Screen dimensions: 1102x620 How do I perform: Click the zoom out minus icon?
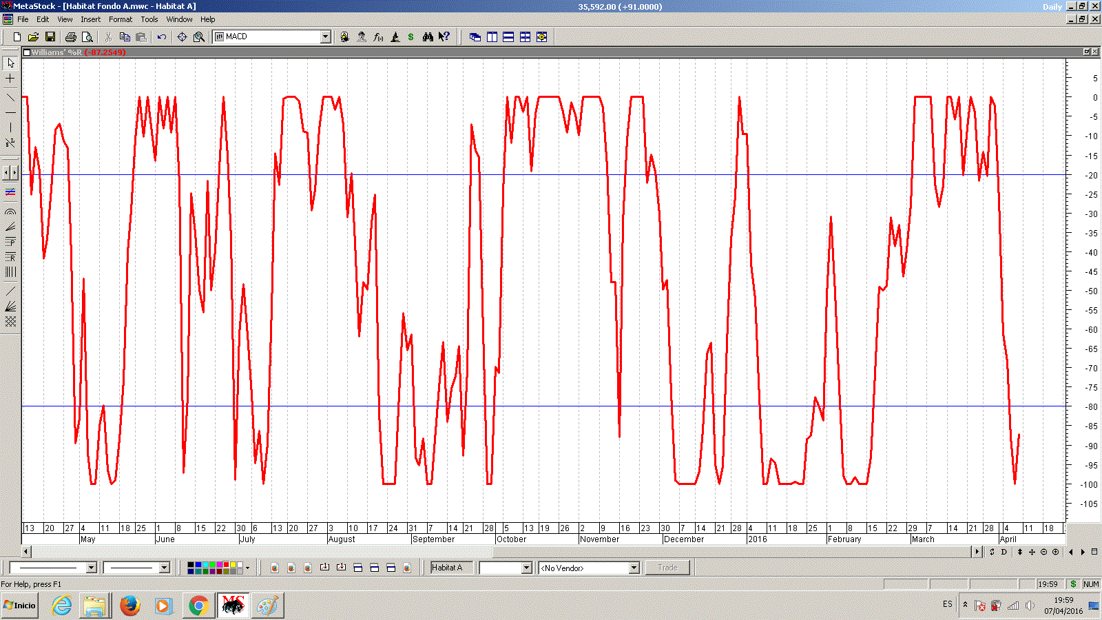[1043, 552]
